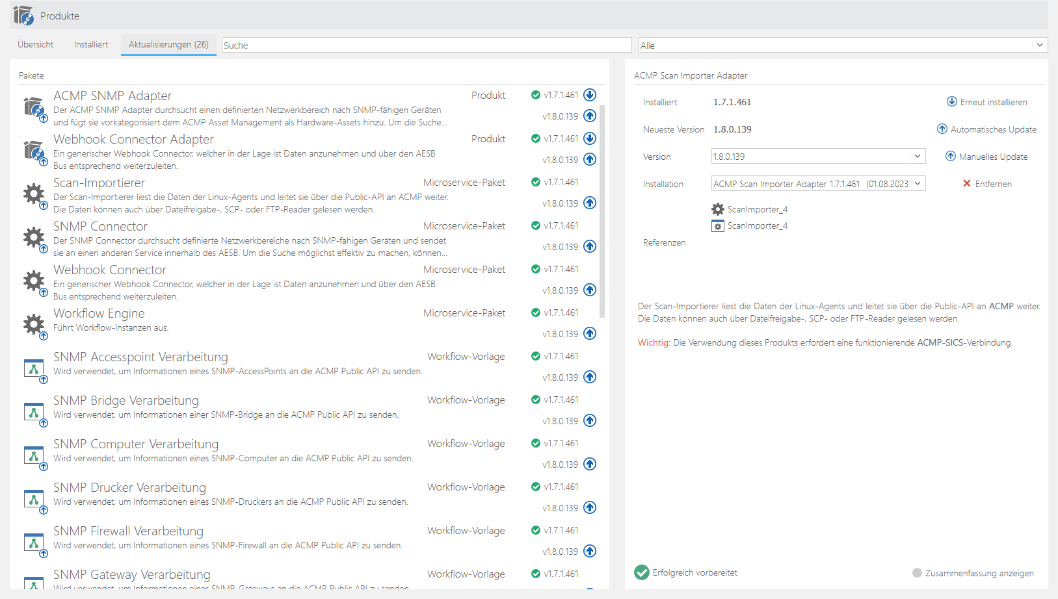Click green installed checkmark next to ACMP SNMP Adapter v1.7.1.461
Image resolution: width=1058 pixels, height=599 pixels.
point(536,95)
